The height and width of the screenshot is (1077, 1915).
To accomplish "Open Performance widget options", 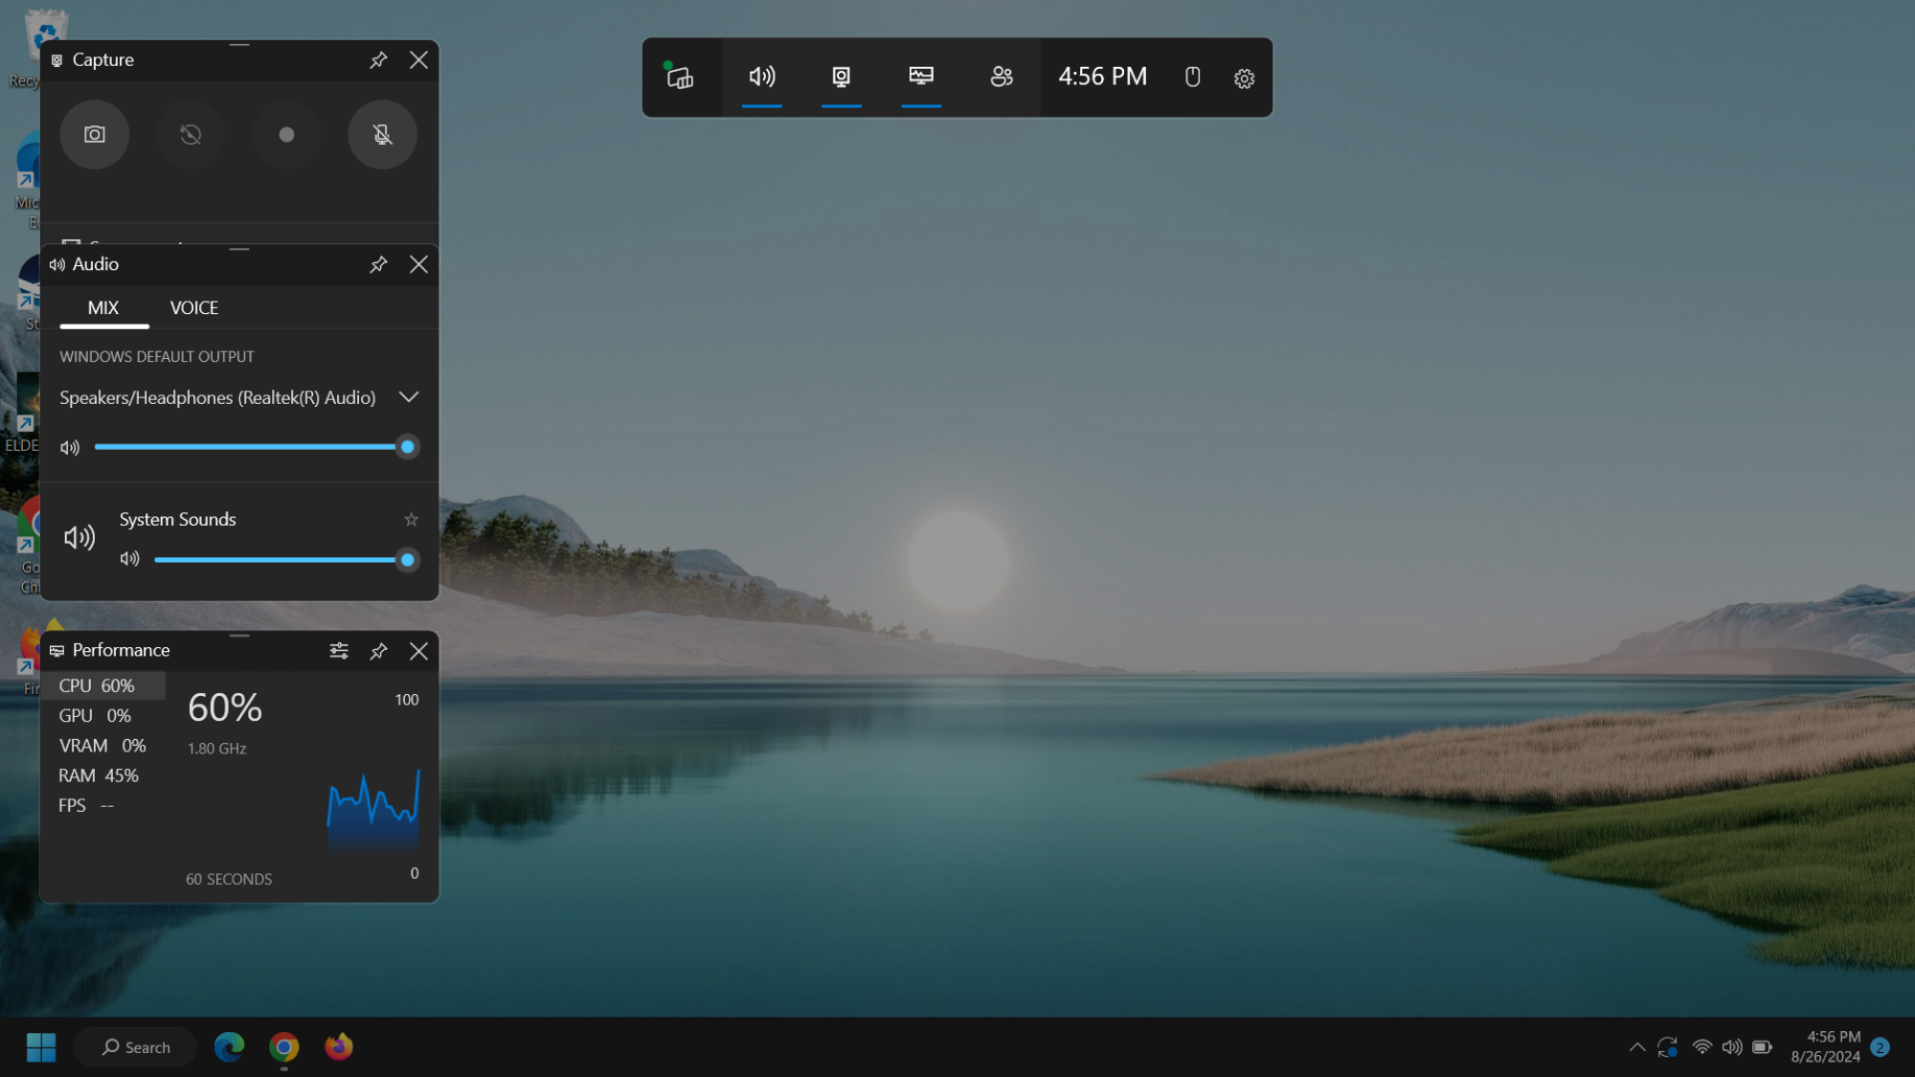I will pos(339,651).
